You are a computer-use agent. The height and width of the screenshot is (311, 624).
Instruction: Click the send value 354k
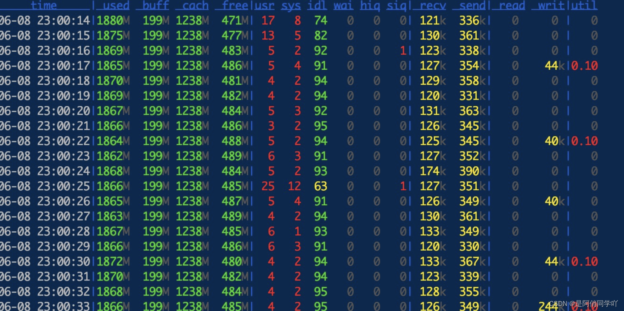[472, 66]
